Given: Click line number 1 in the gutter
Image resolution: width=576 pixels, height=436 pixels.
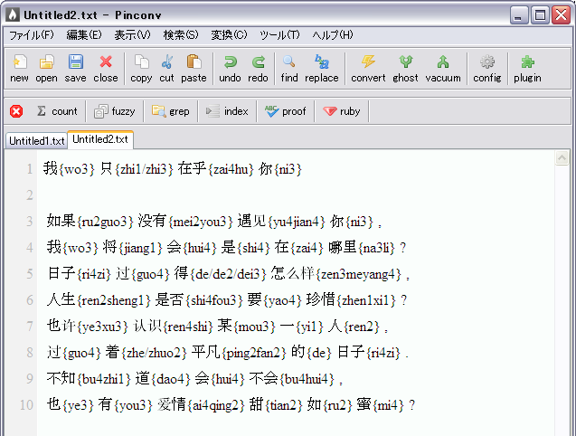Looking at the screenshot, I should point(29,169).
